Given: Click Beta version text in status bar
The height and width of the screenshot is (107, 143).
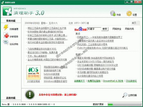Looking at the screenshot, I should coord(28,104).
